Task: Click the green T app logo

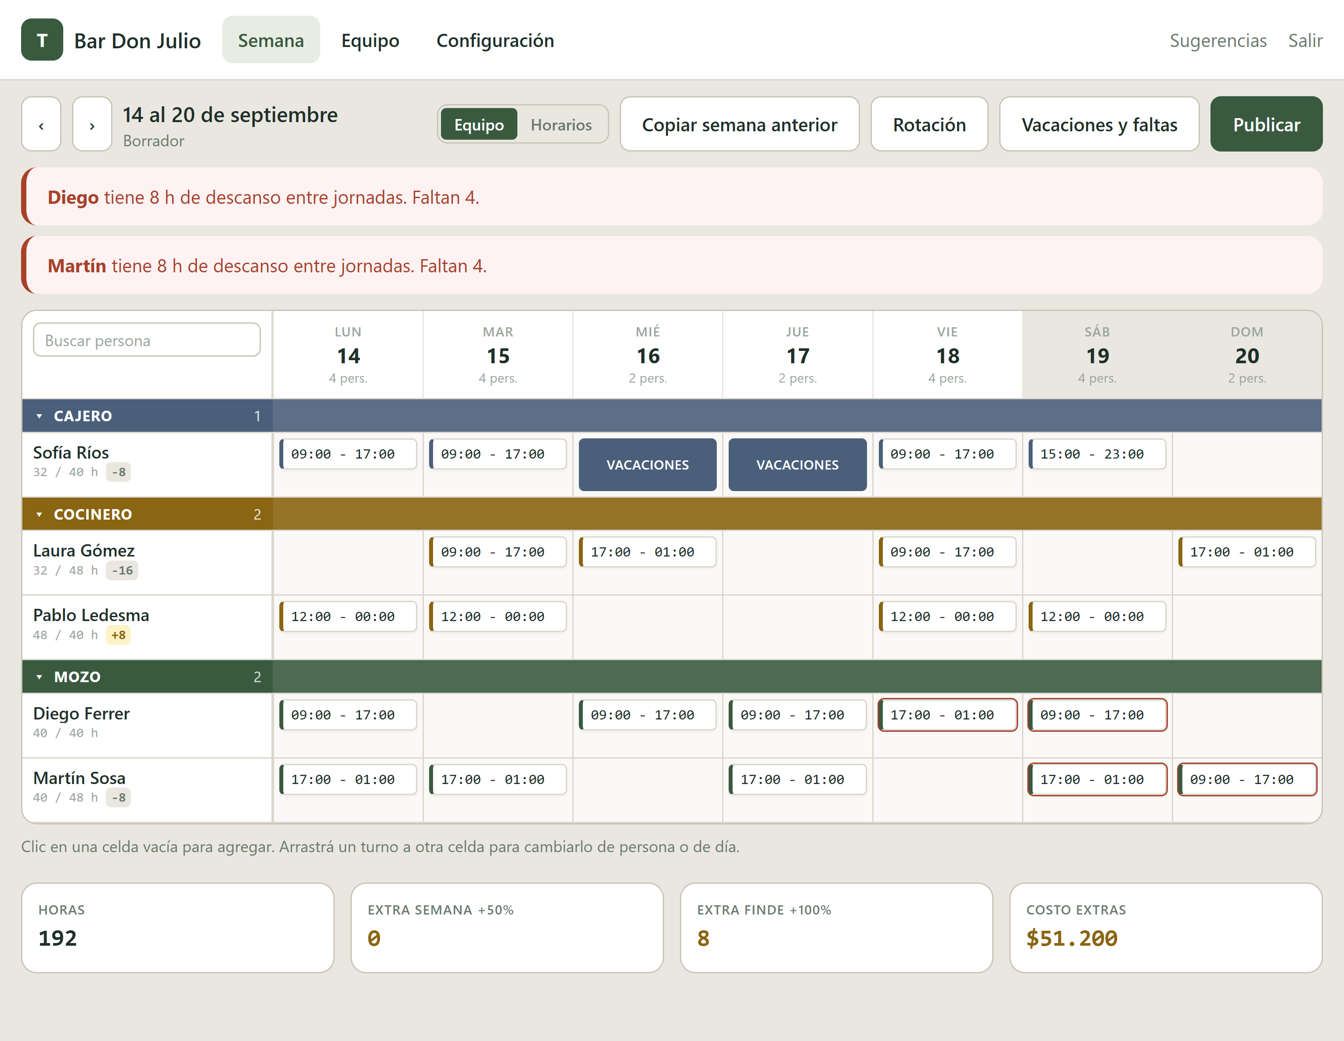Action: tap(42, 40)
